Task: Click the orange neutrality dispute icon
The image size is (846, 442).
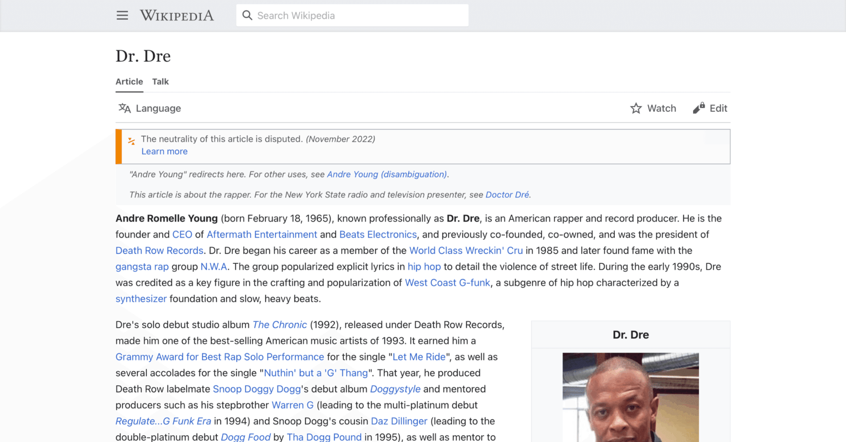Action: (x=131, y=141)
